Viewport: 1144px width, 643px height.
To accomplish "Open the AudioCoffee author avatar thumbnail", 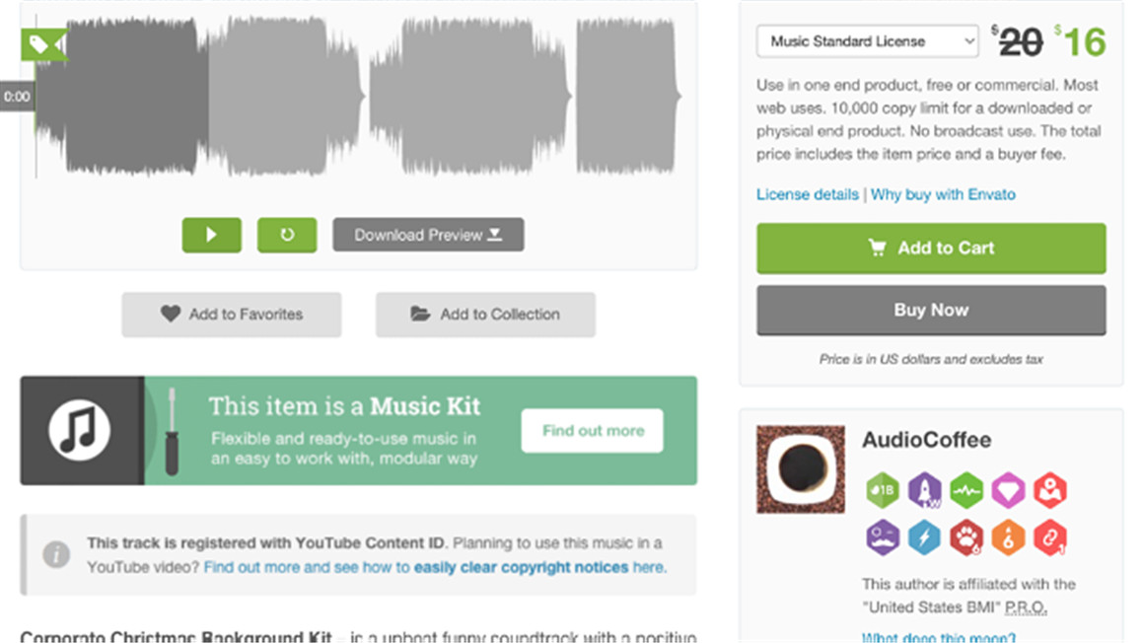I will (x=801, y=469).
